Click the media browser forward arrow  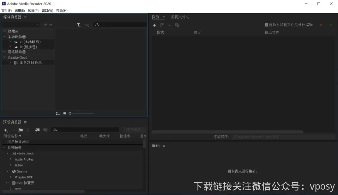pyautogui.click(x=51, y=25)
